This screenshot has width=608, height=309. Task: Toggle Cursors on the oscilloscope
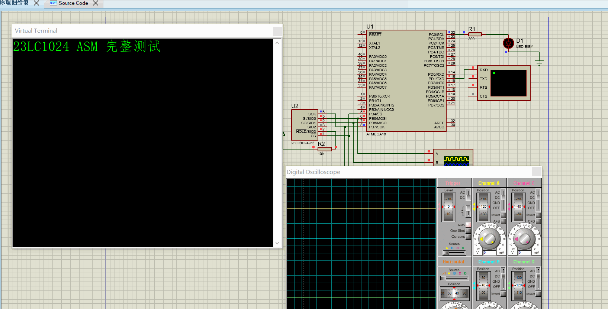pyautogui.click(x=468, y=237)
